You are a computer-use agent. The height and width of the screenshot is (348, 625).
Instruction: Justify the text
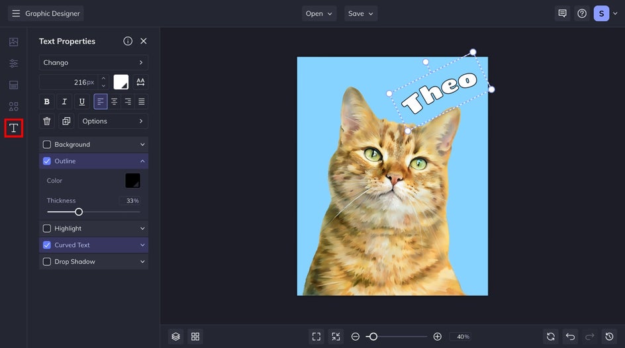(142, 101)
